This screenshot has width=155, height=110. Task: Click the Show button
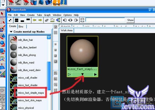(130, 20)
